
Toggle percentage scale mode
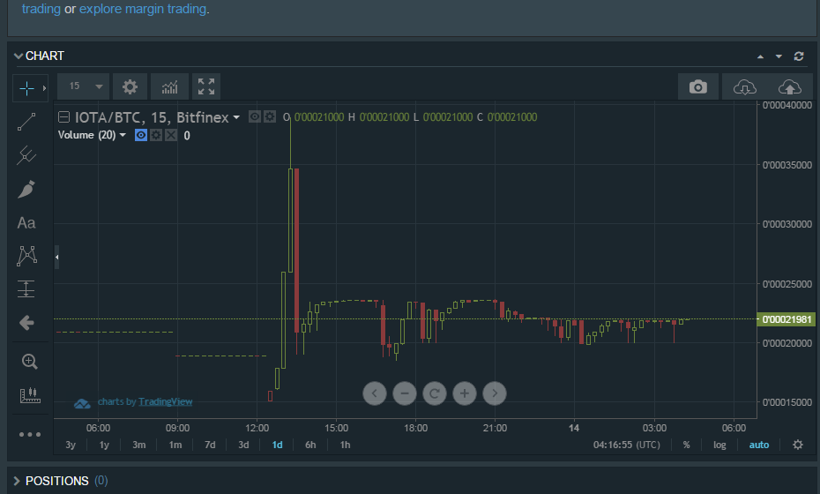[x=686, y=445]
